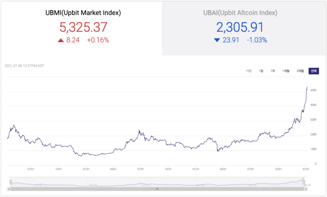Choose the 1개월 range option
Screen dimensions: 327x197
click(x=286, y=71)
